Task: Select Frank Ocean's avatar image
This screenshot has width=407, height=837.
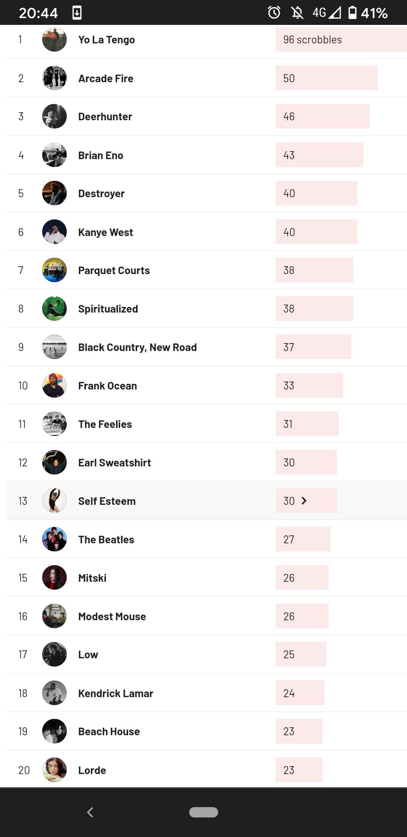Action: (54, 385)
